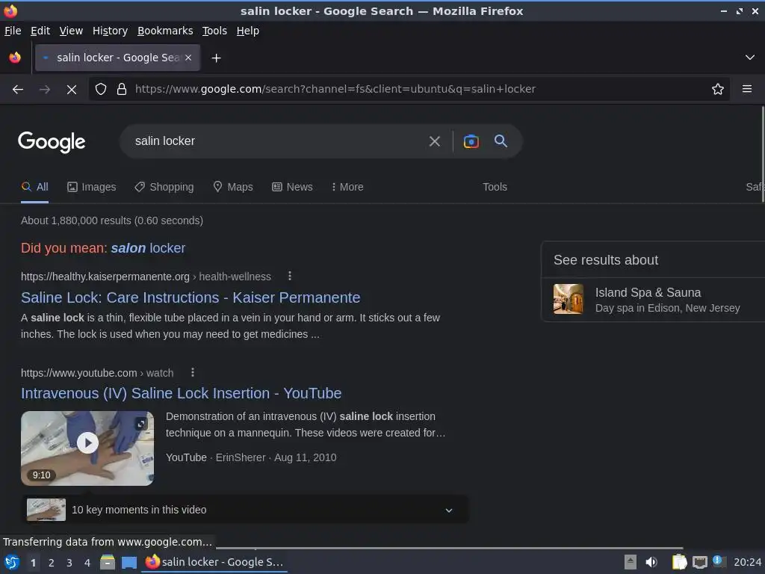Open the File menu
This screenshot has width=765, height=574.
point(13,31)
